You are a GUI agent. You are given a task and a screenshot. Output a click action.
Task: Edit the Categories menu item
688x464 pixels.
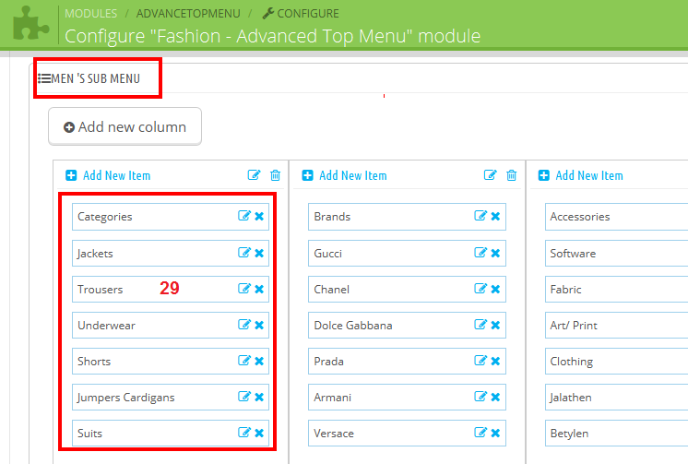tap(244, 216)
